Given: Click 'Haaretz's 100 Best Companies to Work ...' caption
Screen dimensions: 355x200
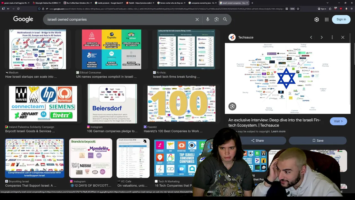Looking at the screenshot, I should 173,131.
